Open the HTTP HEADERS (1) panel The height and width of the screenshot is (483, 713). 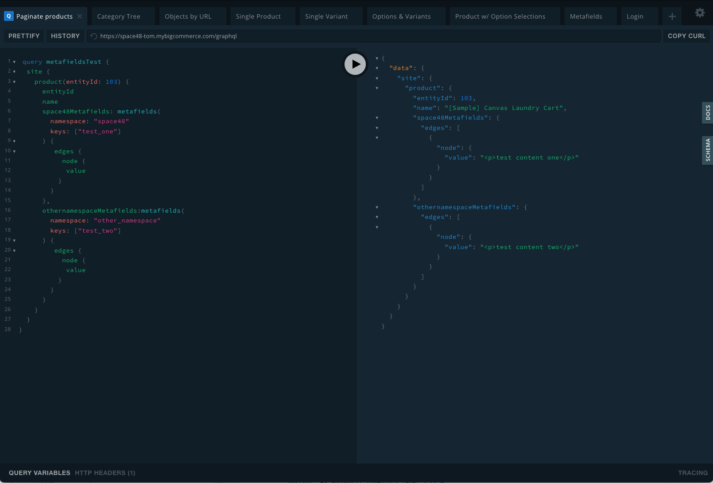tap(105, 473)
